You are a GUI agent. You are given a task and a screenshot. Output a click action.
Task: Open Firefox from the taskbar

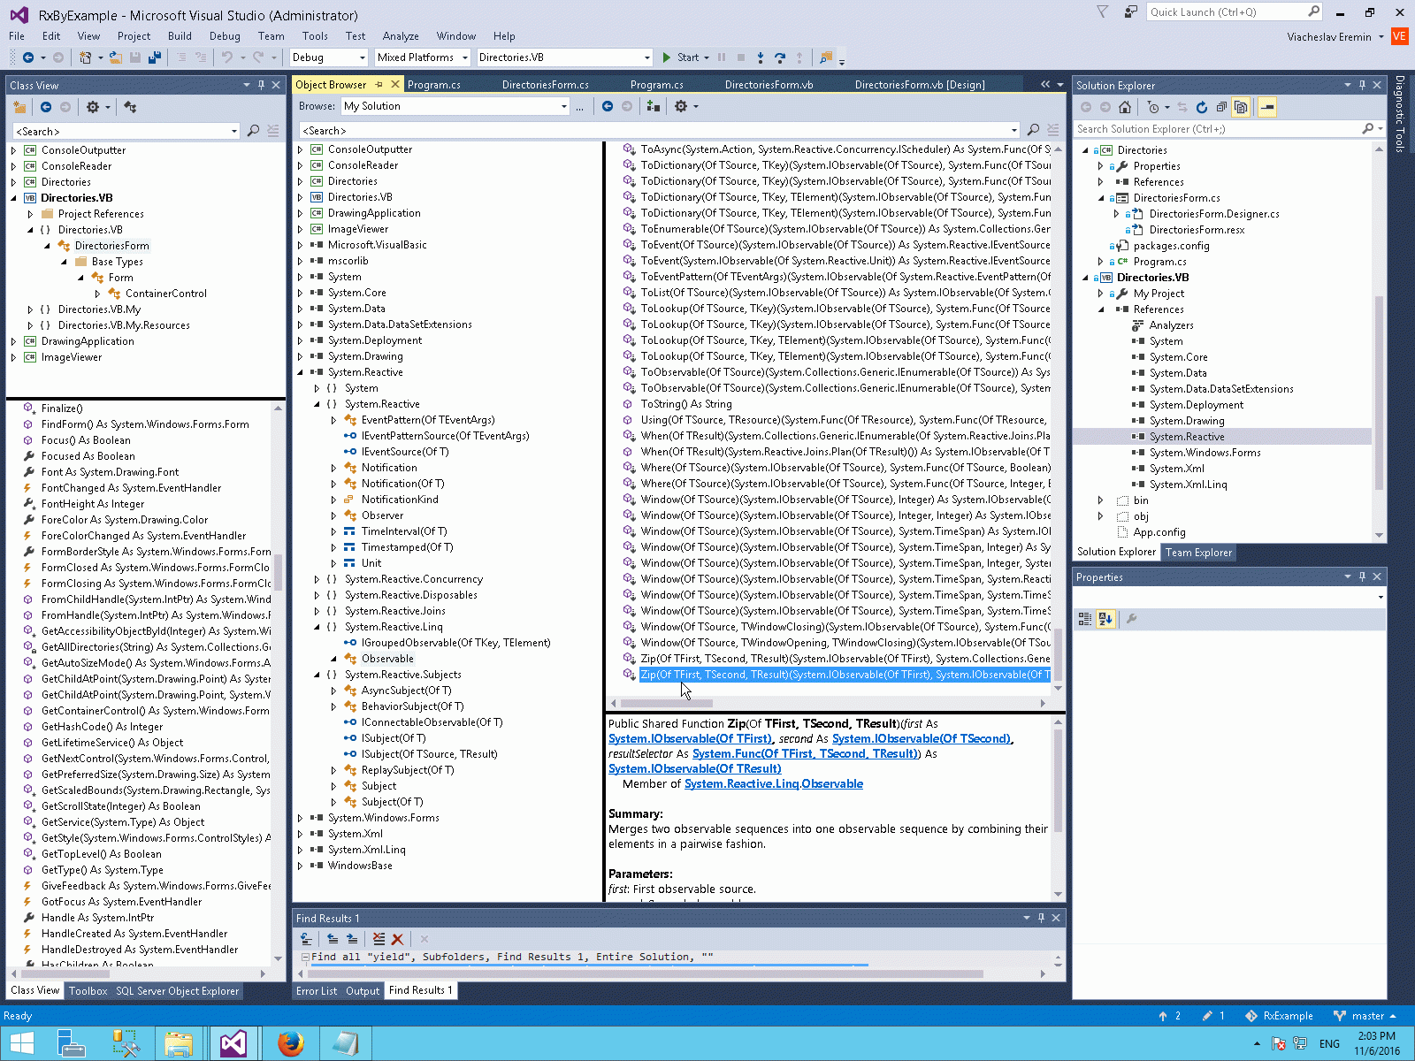click(290, 1043)
